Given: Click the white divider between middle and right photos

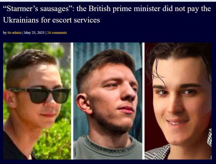Looking at the screenshot, I should [143, 101].
